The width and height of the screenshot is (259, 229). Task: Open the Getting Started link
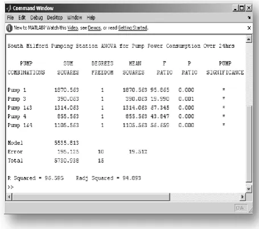133,28
